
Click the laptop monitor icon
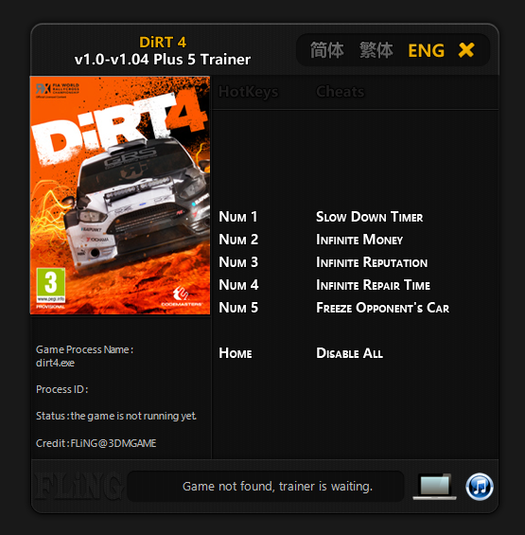tap(434, 487)
